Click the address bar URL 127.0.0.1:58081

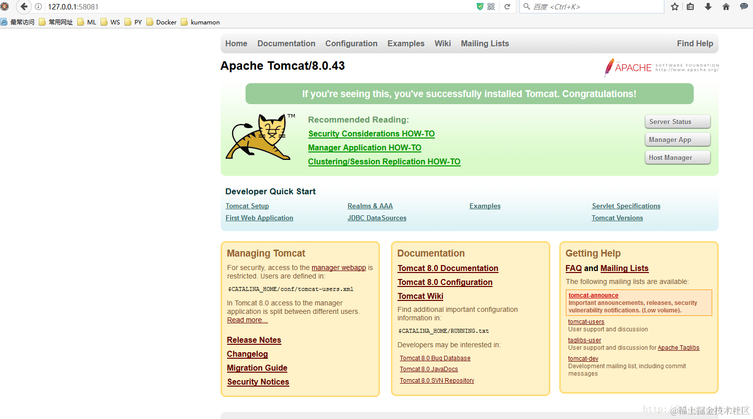(73, 7)
